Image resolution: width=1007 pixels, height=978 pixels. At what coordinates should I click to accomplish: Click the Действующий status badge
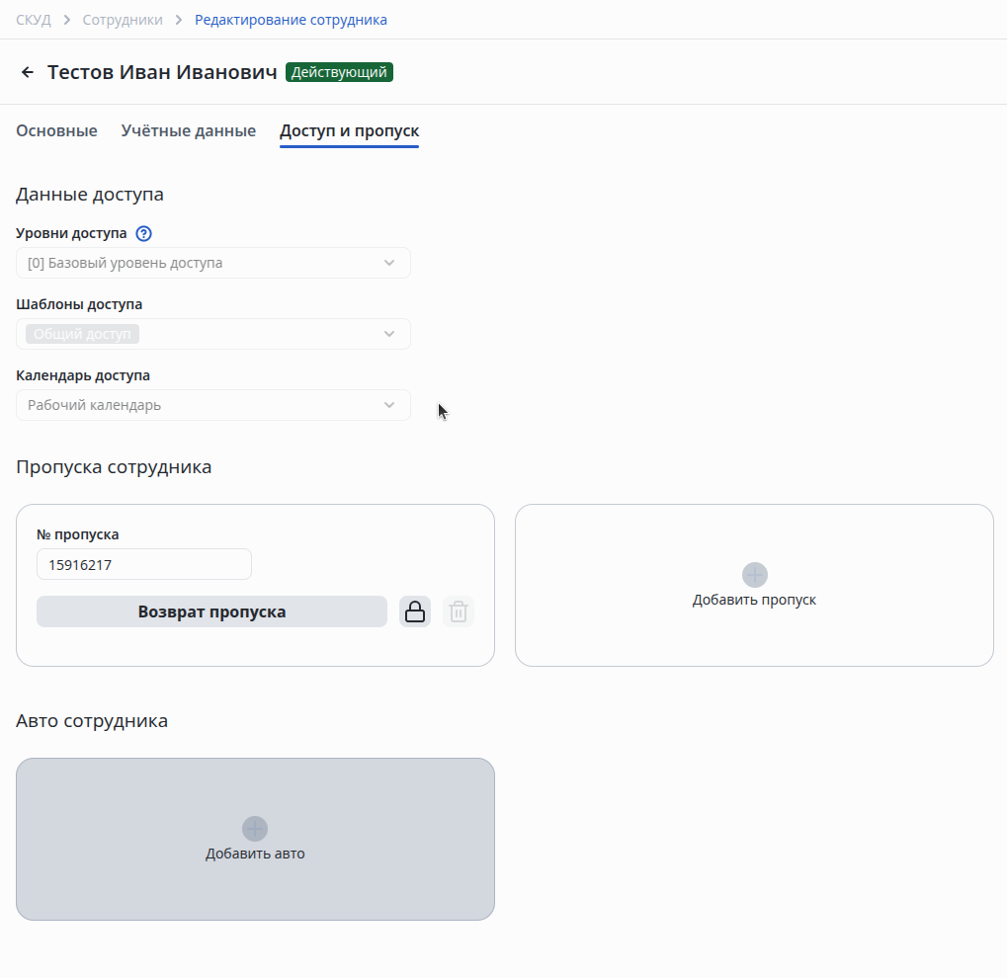(x=339, y=72)
